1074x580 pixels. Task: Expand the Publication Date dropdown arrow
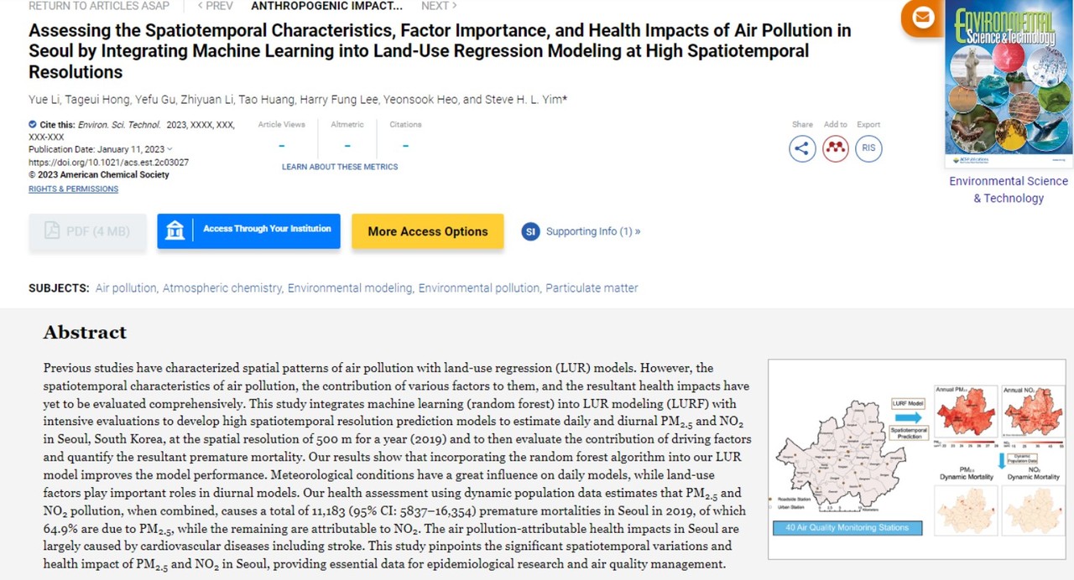pos(170,149)
